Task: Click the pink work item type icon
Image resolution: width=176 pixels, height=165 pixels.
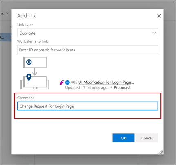Action: point(62,82)
